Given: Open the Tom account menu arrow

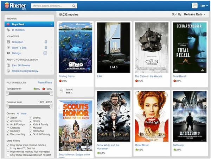Looking at the screenshot, I should click(207, 6).
